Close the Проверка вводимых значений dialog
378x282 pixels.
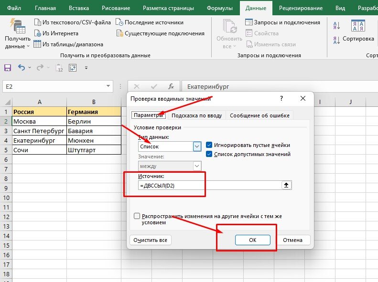[x=303, y=98]
